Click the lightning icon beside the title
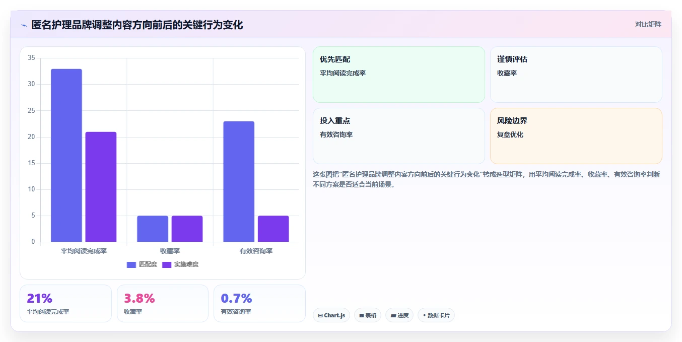This screenshot has height=342, width=682. [24, 25]
